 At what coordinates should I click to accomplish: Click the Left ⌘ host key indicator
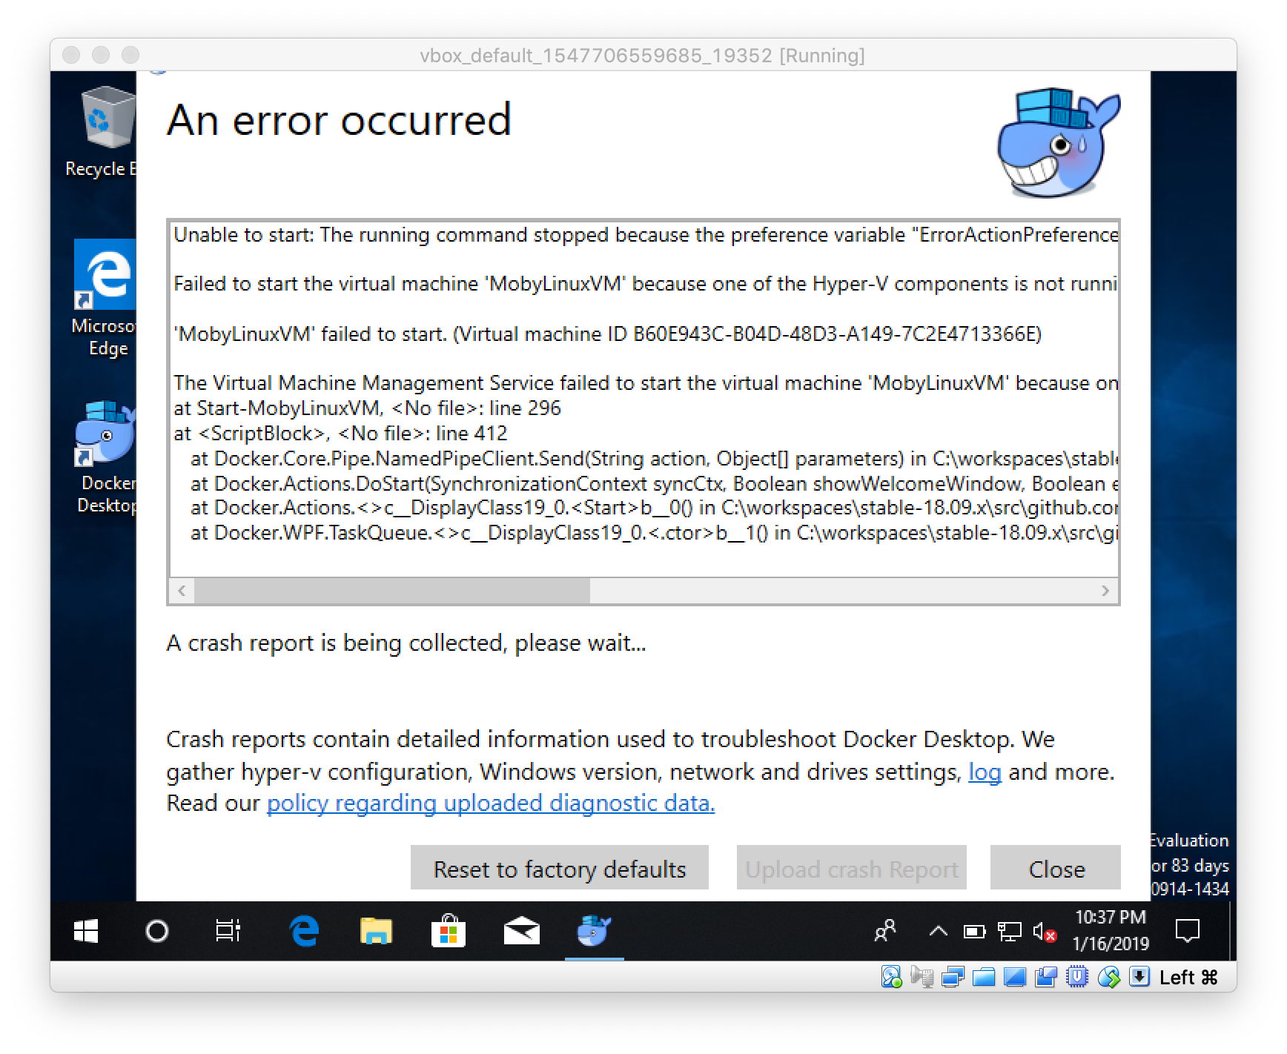(x=1188, y=978)
